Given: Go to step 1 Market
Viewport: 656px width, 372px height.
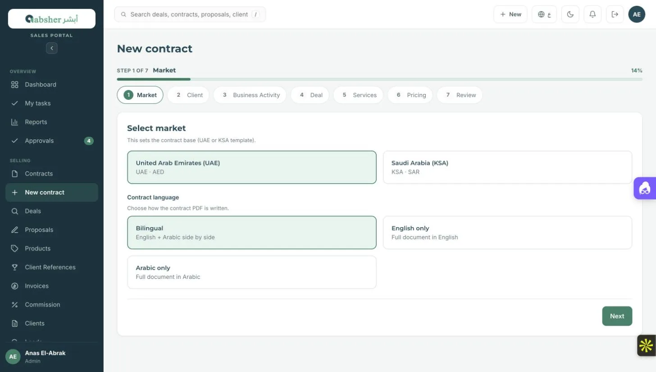Looking at the screenshot, I should [140, 95].
